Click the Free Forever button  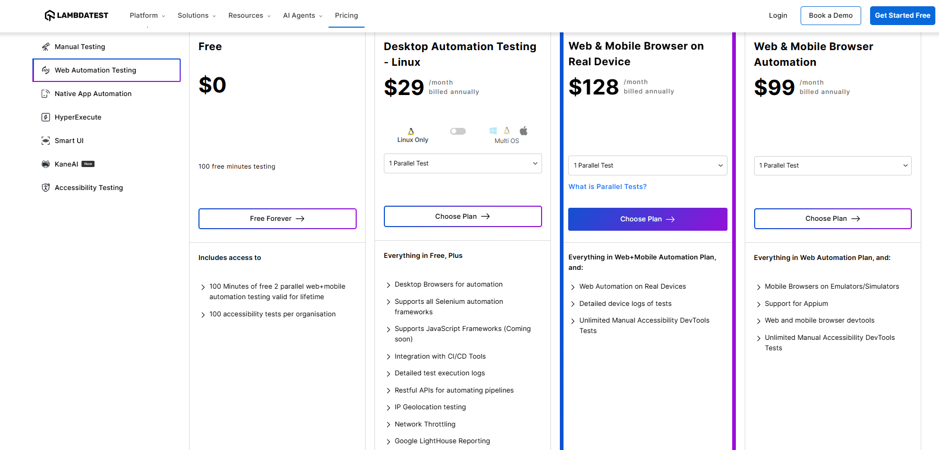click(277, 219)
